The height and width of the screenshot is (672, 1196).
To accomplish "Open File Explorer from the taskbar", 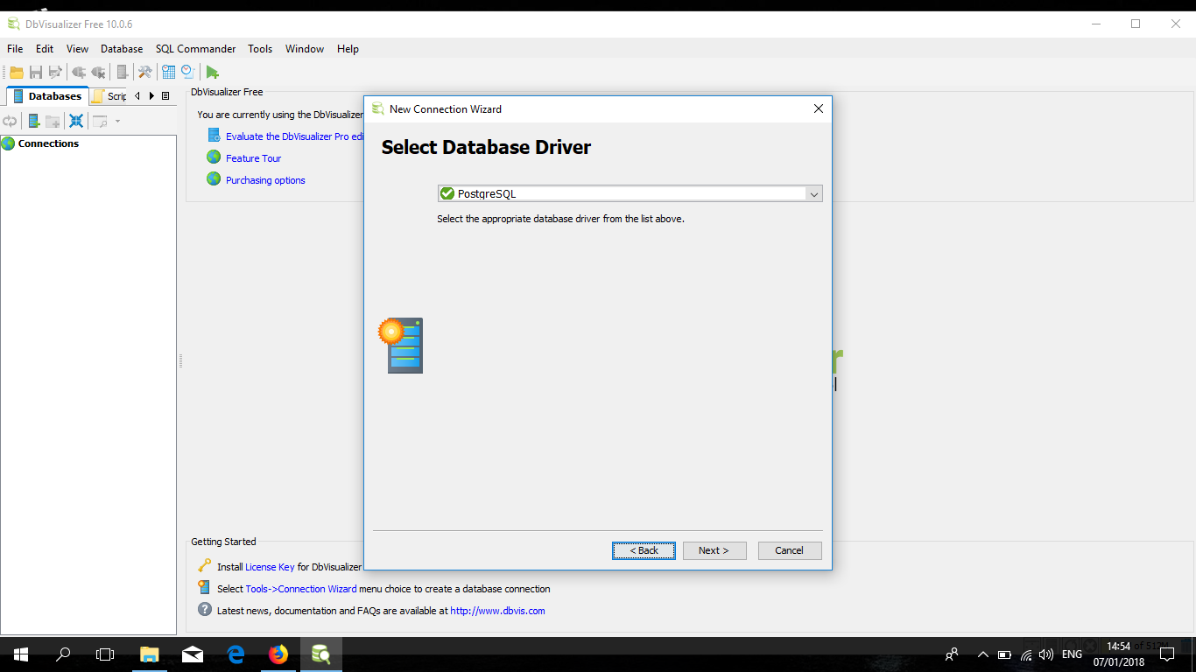I will [x=150, y=654].
